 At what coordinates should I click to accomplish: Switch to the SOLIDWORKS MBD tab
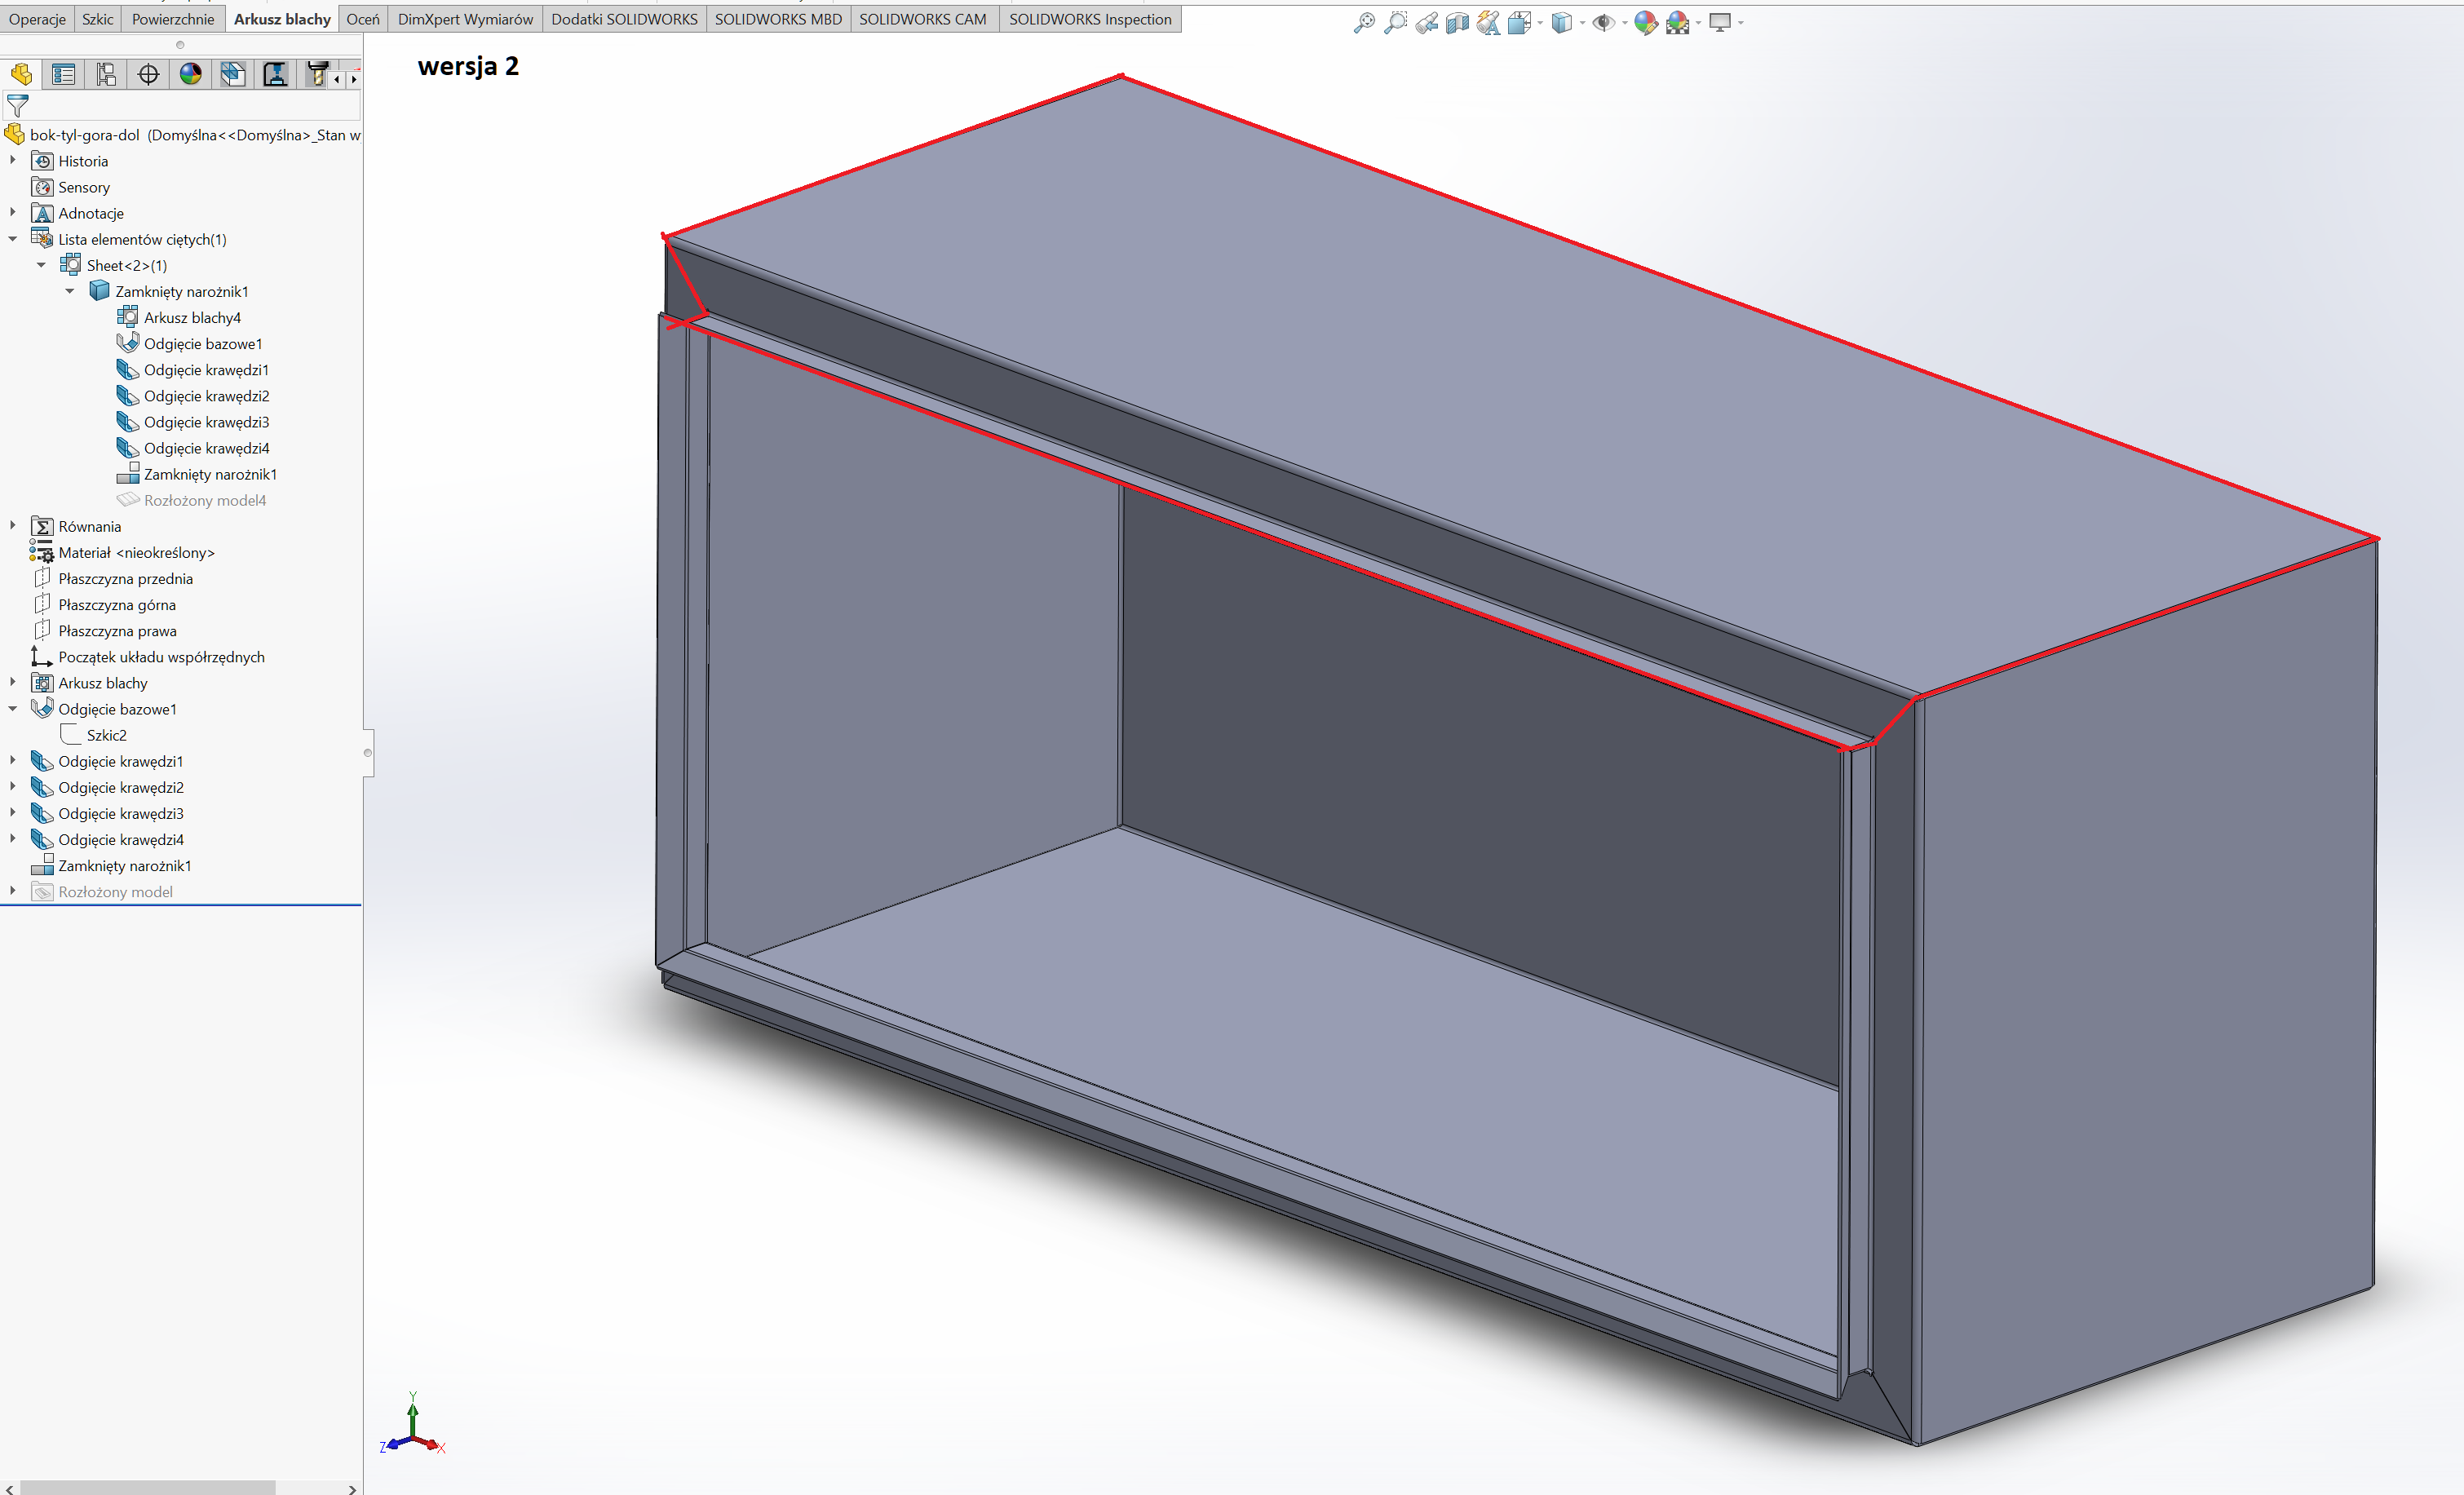[x=778, y=19]
